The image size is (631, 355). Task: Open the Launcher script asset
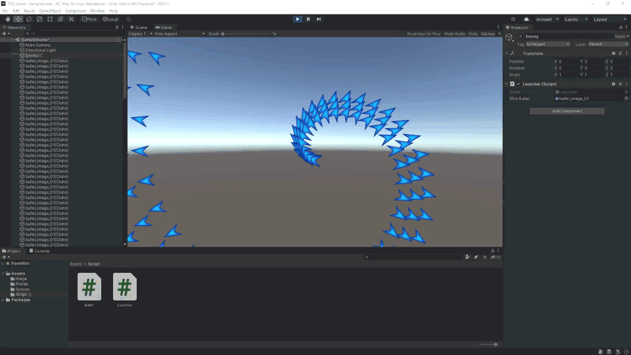(x=125, y=290)
